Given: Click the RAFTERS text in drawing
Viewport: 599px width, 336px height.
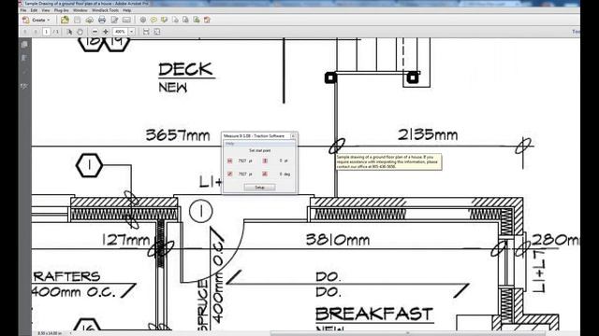Looking at the screenshot, I should pyautogui.click(x=67, y=276).
